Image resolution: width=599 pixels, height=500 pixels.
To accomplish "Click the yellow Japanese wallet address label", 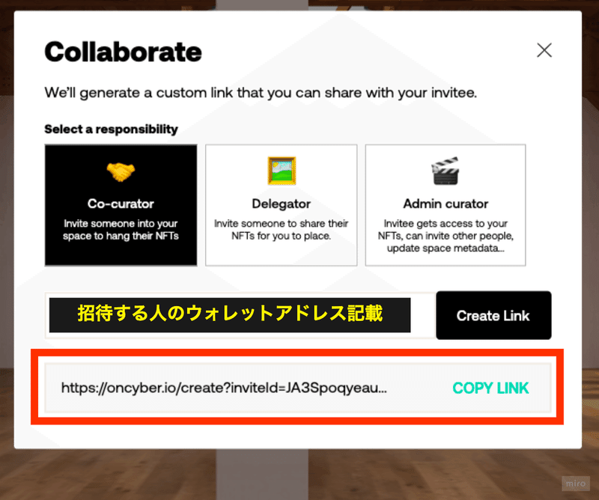I will point(230,314).
